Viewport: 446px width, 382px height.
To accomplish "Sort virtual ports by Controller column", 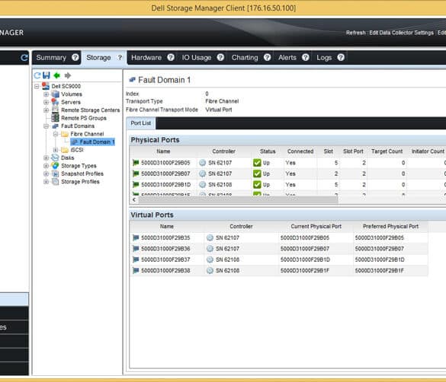I will (241, 227).
